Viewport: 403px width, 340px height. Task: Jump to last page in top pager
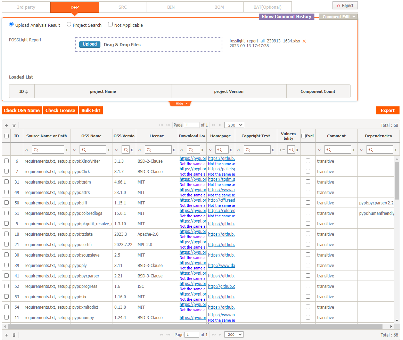221,125
